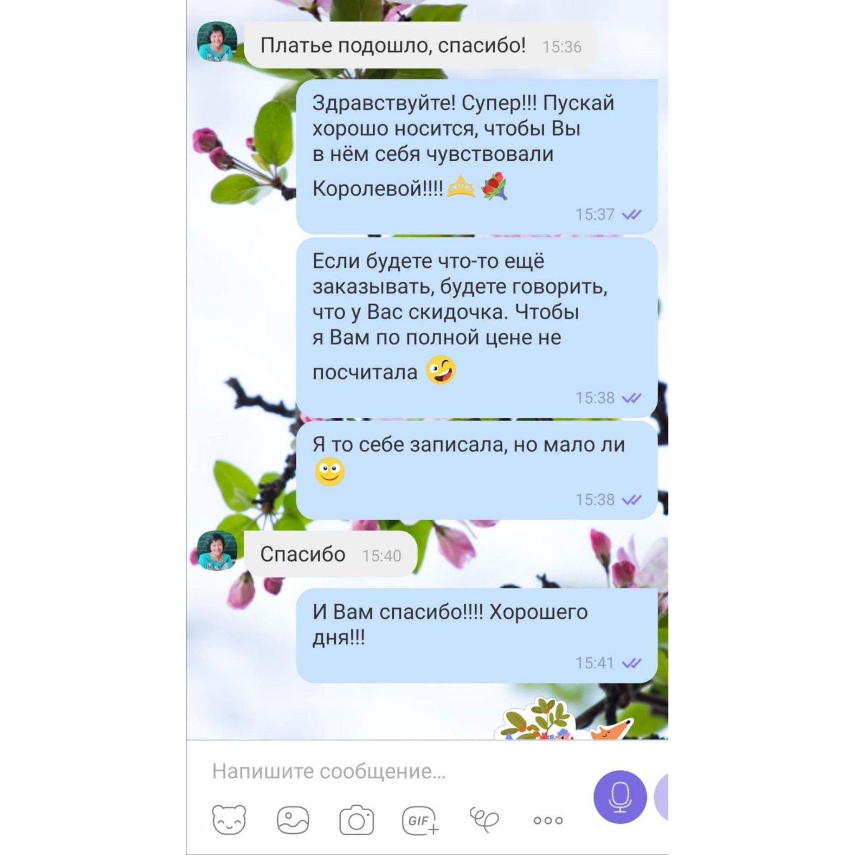The height and width of the screenshot is (855, 855).
Task: Open the three-dots more options
Action: click(x=548, y=820)
